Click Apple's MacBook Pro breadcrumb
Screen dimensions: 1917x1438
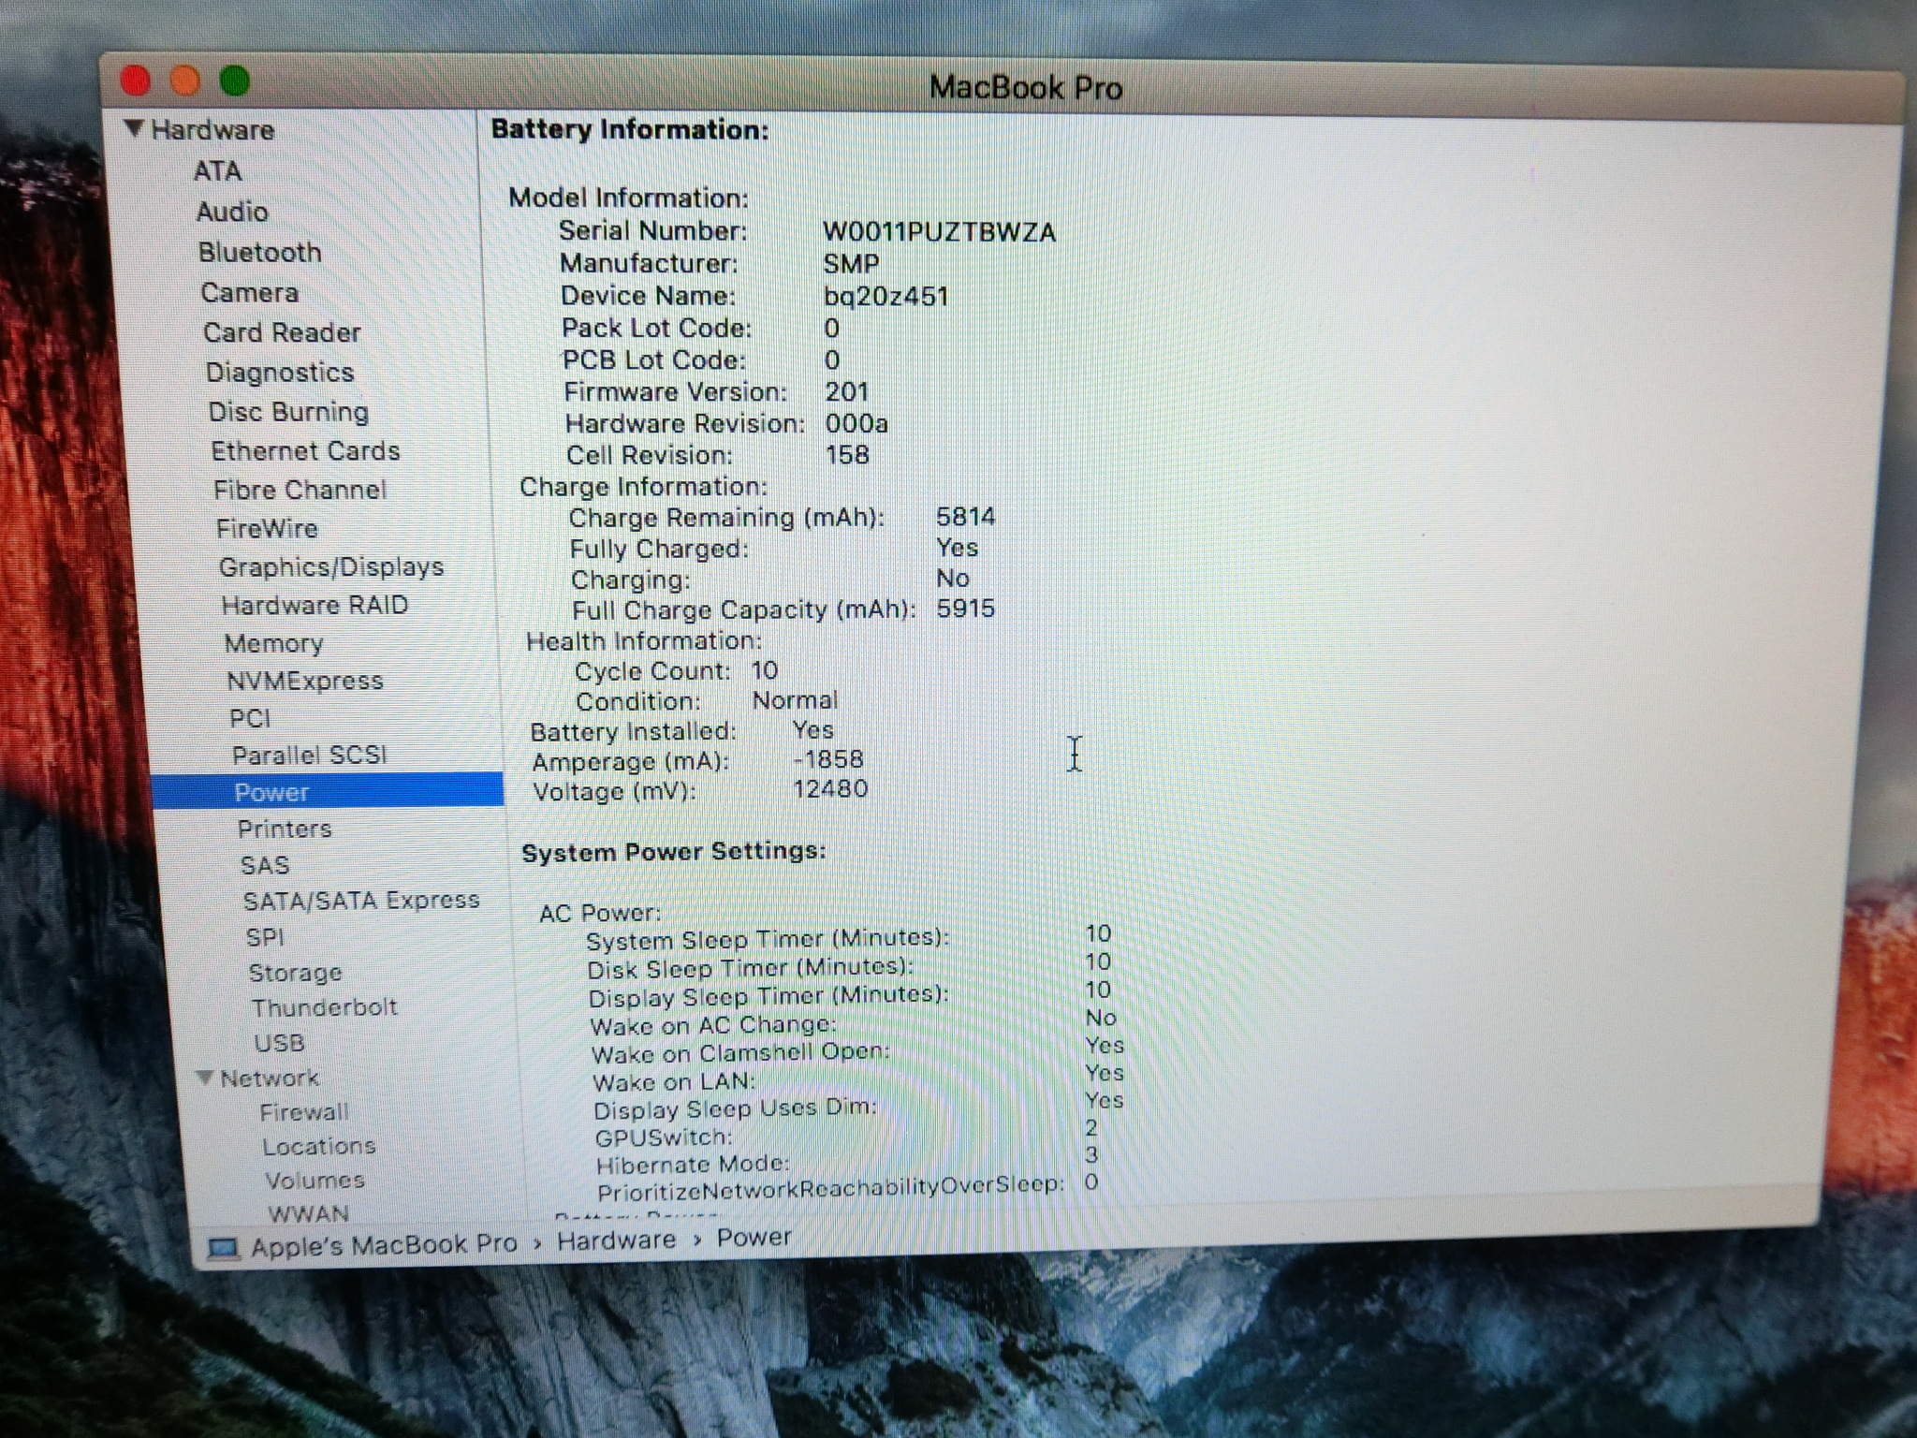[384, 1246]
